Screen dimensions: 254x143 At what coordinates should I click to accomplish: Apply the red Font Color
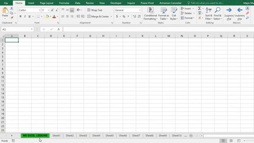tap(54, 16)
